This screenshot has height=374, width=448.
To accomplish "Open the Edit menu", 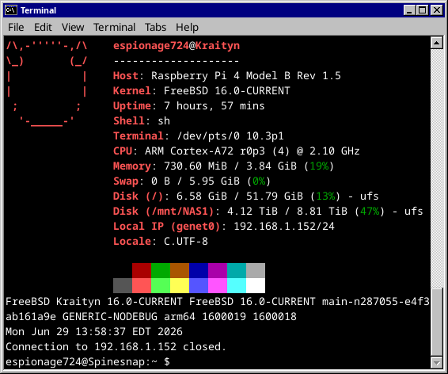I will coord(43,28).
